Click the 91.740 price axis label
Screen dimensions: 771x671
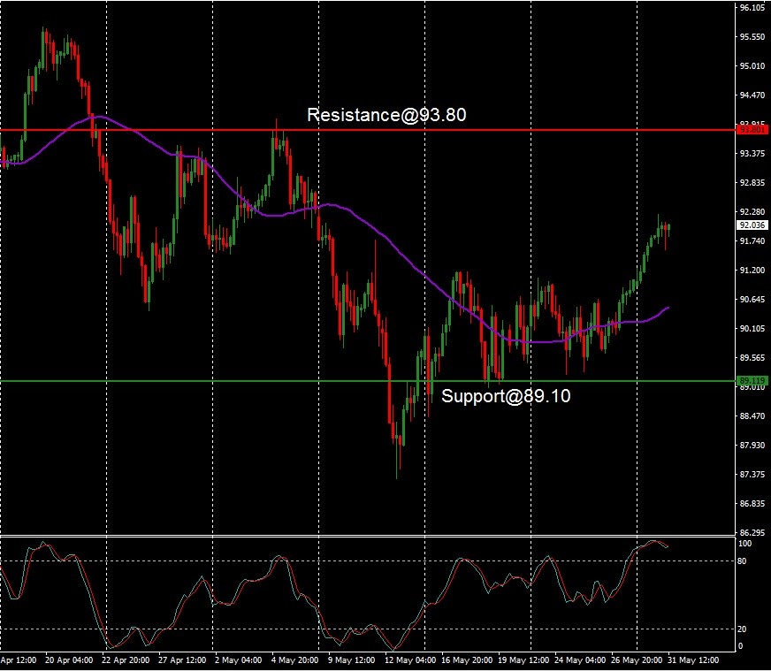752,240
